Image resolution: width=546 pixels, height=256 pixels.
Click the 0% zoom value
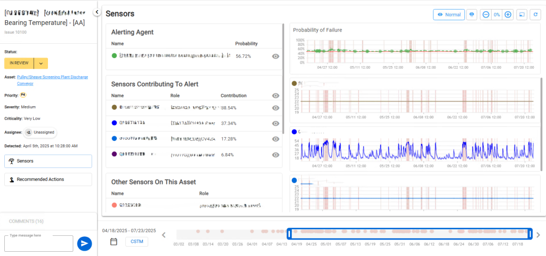tap(497, 14)
